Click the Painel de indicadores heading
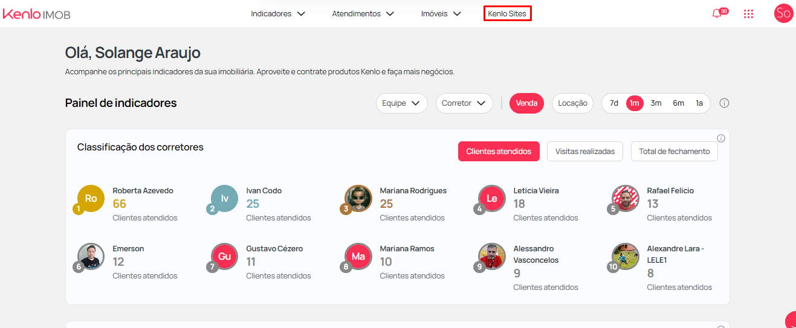Screen dimensions: 796x328 121,103
